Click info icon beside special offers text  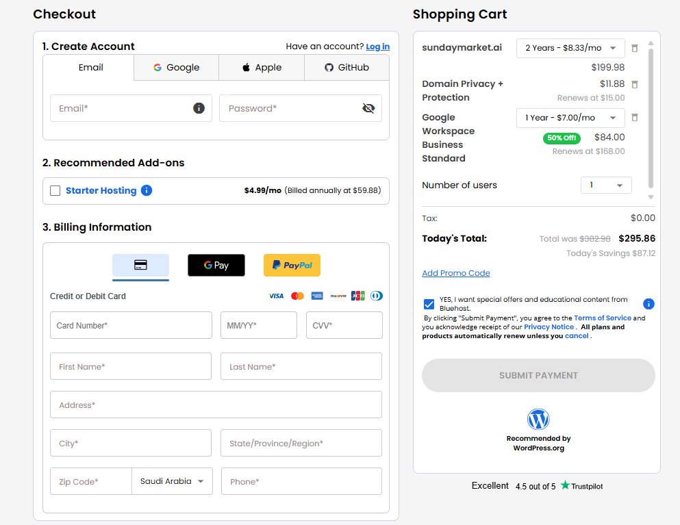(x=648, y=304)
